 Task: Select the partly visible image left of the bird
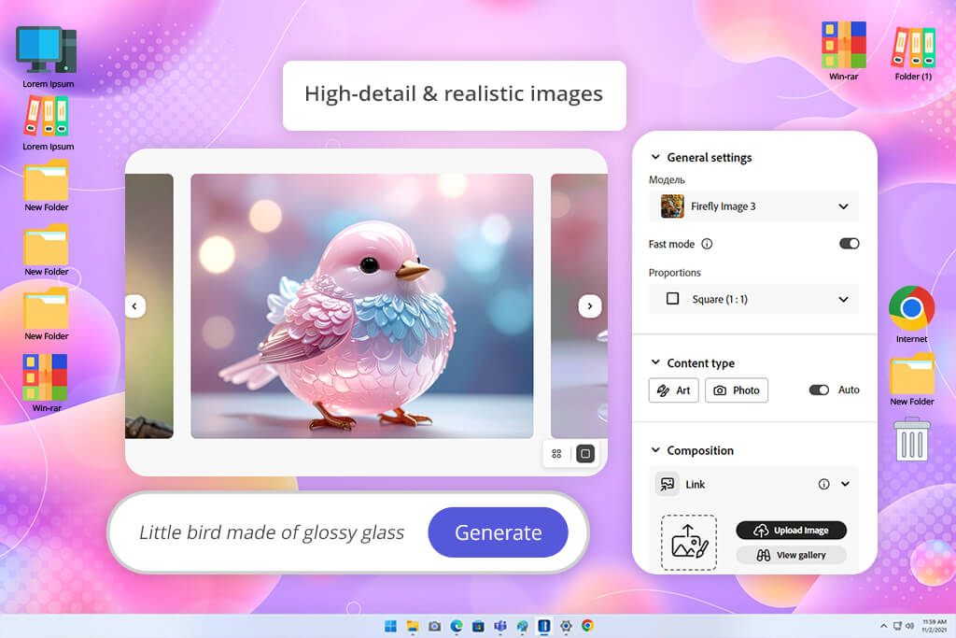pos(149,306)
